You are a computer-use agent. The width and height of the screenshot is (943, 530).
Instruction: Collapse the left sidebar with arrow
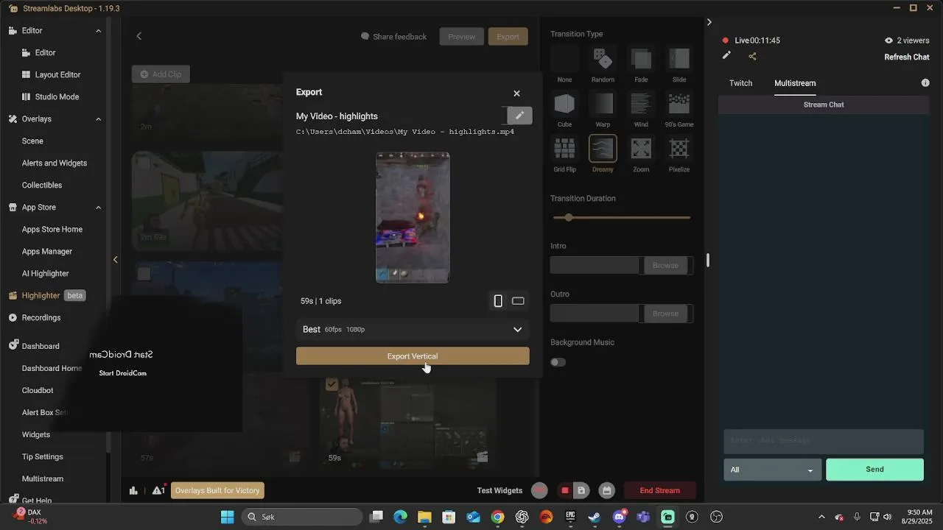pyautogui.click(x=115, y=259)
